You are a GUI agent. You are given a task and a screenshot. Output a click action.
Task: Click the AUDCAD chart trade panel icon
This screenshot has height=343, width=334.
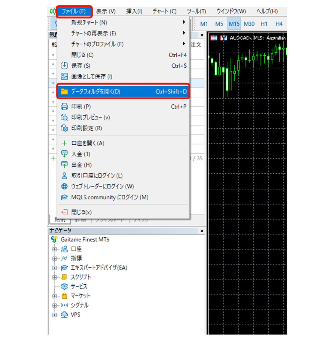tap(224, 38)
